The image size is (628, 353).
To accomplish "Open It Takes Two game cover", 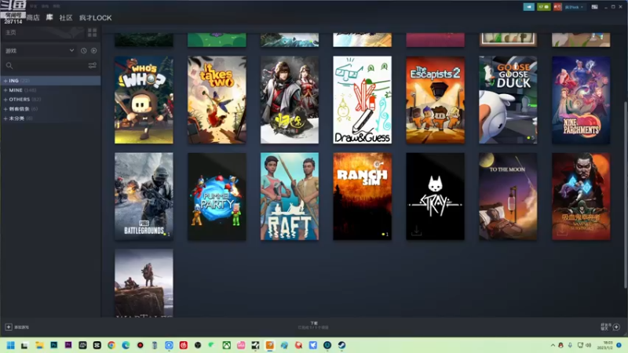I will [x=217, y=100].
